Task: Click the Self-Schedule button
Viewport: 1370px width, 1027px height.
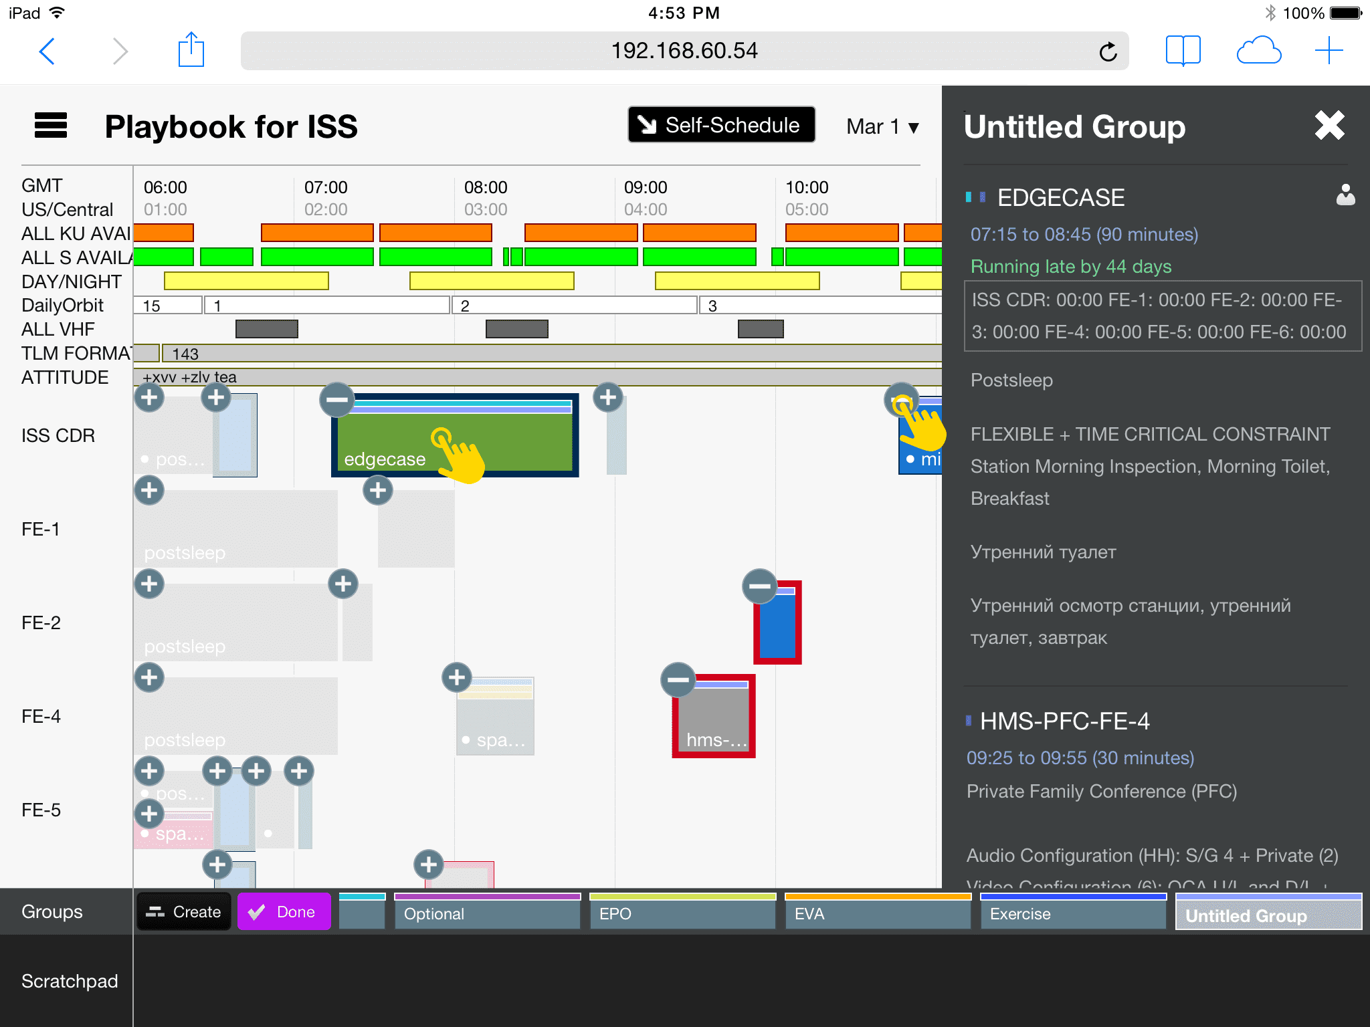Action: coord(721,124)
